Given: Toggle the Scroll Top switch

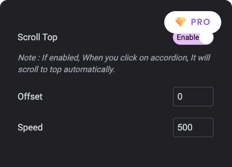Looking at the screenshot, I should point(193,38).
